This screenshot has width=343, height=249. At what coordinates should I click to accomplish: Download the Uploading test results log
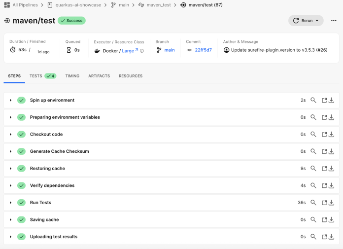pyautogui.click(x=332, y=237)
